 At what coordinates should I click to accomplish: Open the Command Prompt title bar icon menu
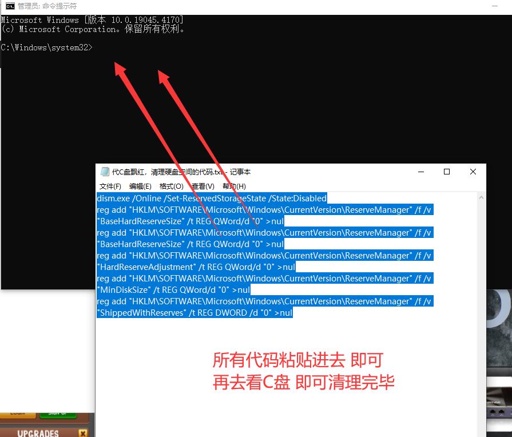(x=10, y=6)
